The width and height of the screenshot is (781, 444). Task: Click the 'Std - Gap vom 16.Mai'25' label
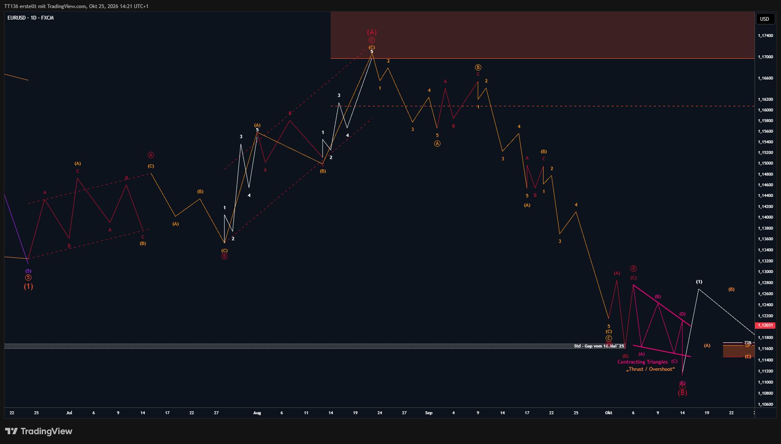pos(599,346)
